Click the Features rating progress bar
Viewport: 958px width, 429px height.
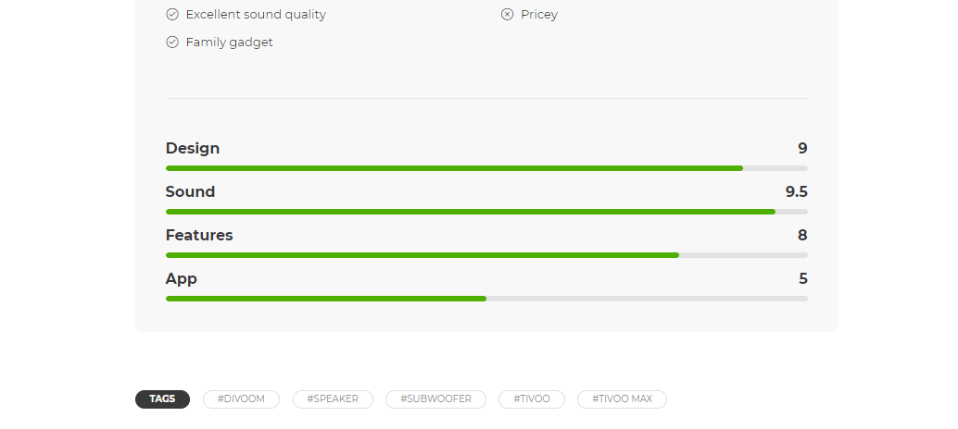coord(486,255)
